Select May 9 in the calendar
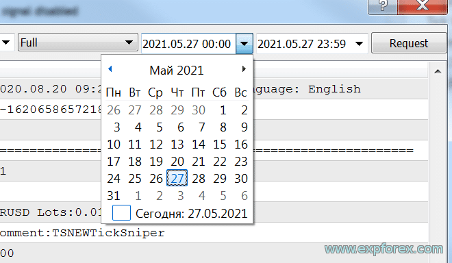This screenshot has width=452, height=263. tap(244, 127)
